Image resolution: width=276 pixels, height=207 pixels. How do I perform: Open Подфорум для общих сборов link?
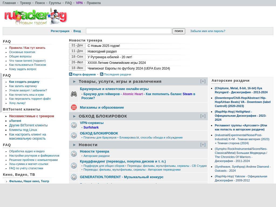point(104,166)
